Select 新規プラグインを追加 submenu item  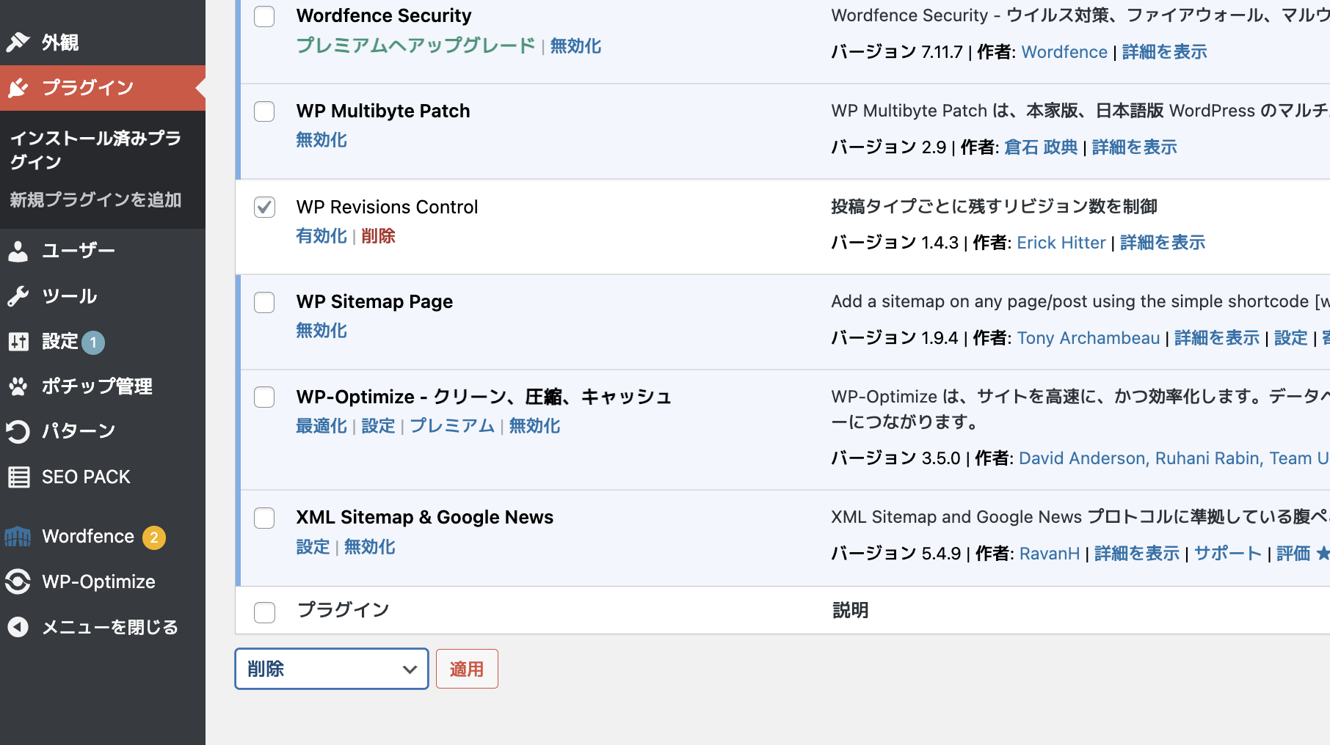(x=95, y=200)
